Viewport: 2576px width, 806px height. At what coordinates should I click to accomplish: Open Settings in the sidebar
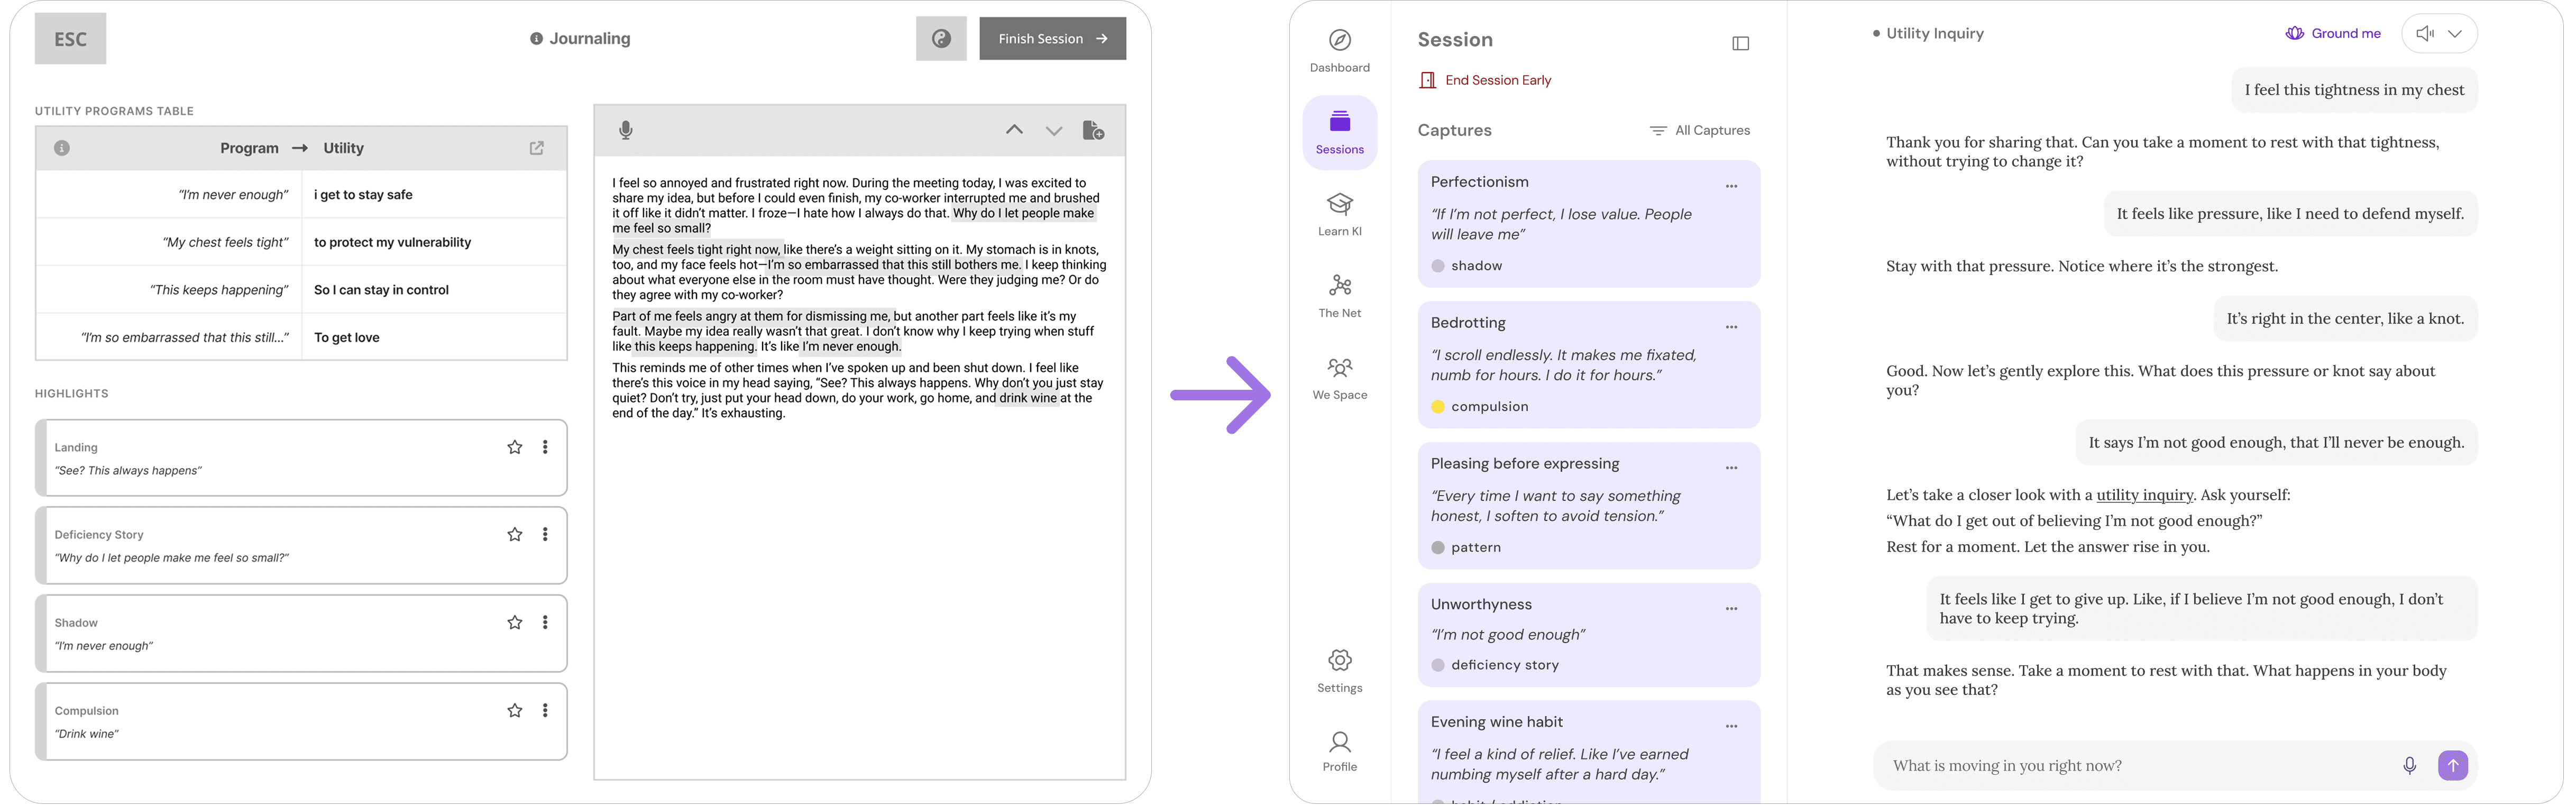click(1340, 671)
